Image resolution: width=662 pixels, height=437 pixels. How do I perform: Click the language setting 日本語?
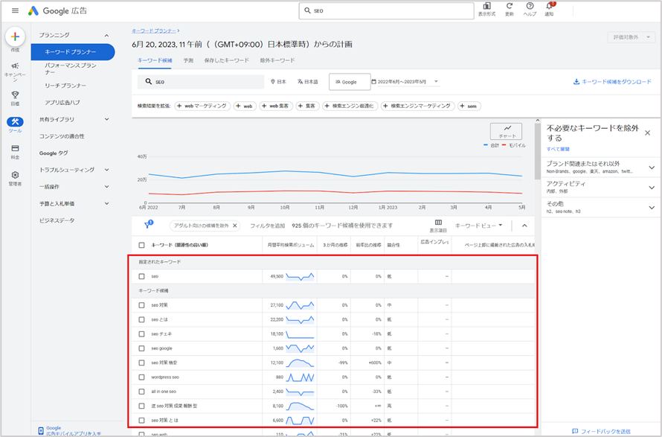(308, 82)
